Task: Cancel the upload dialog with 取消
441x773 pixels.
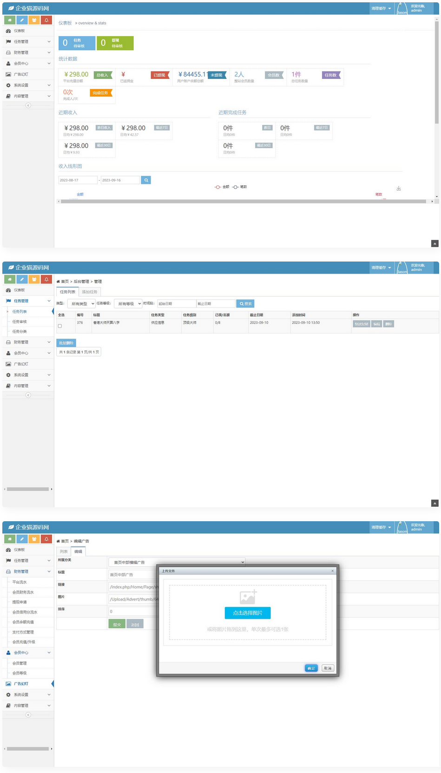Action: (328, 668)
